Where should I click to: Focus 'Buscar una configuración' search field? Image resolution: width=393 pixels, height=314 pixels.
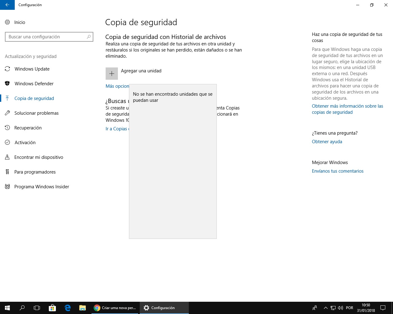point(49,37)
